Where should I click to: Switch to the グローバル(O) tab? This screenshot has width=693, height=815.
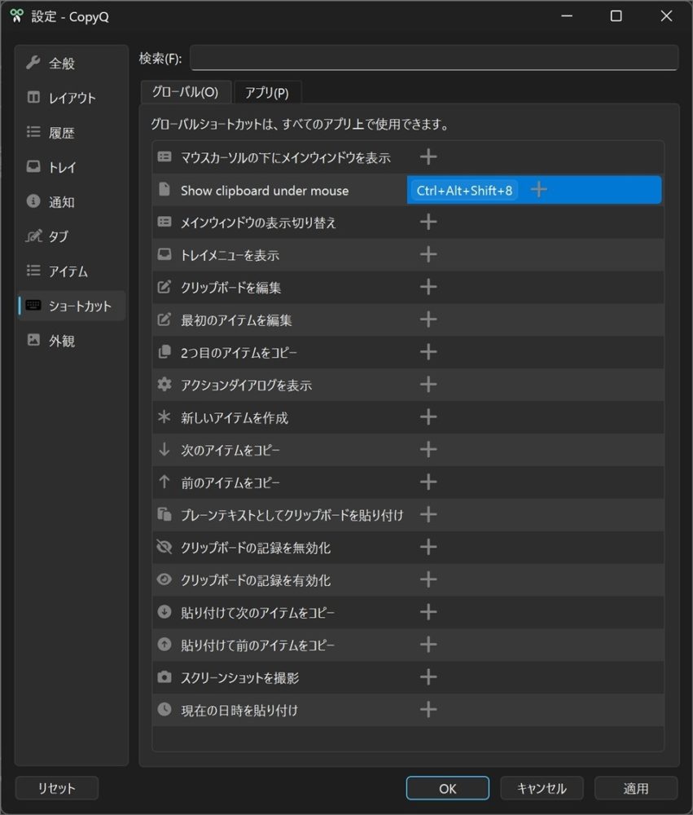[186, 92]
